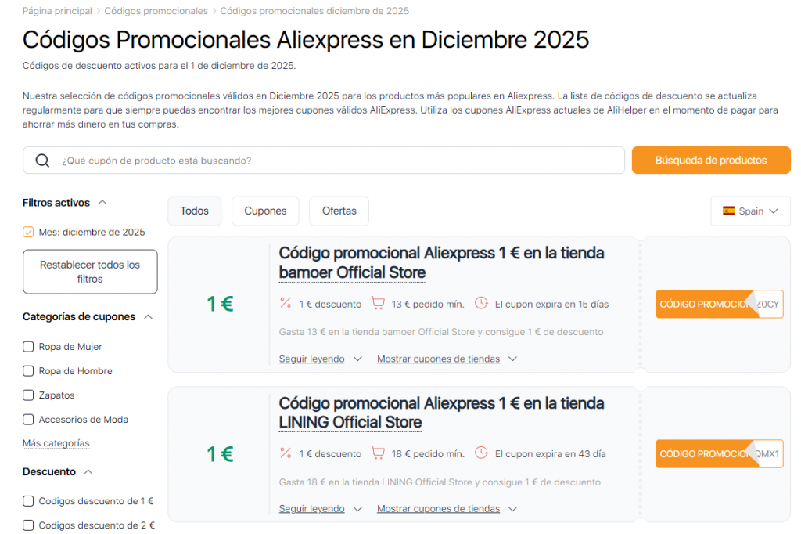Select the 'Ofertas' tab

339,211
